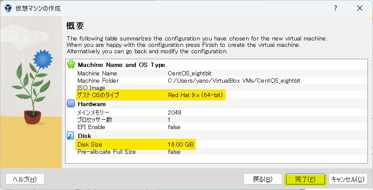Cancel the wizard with キャンセル(C)
The image size is (373, 190).
348,179
